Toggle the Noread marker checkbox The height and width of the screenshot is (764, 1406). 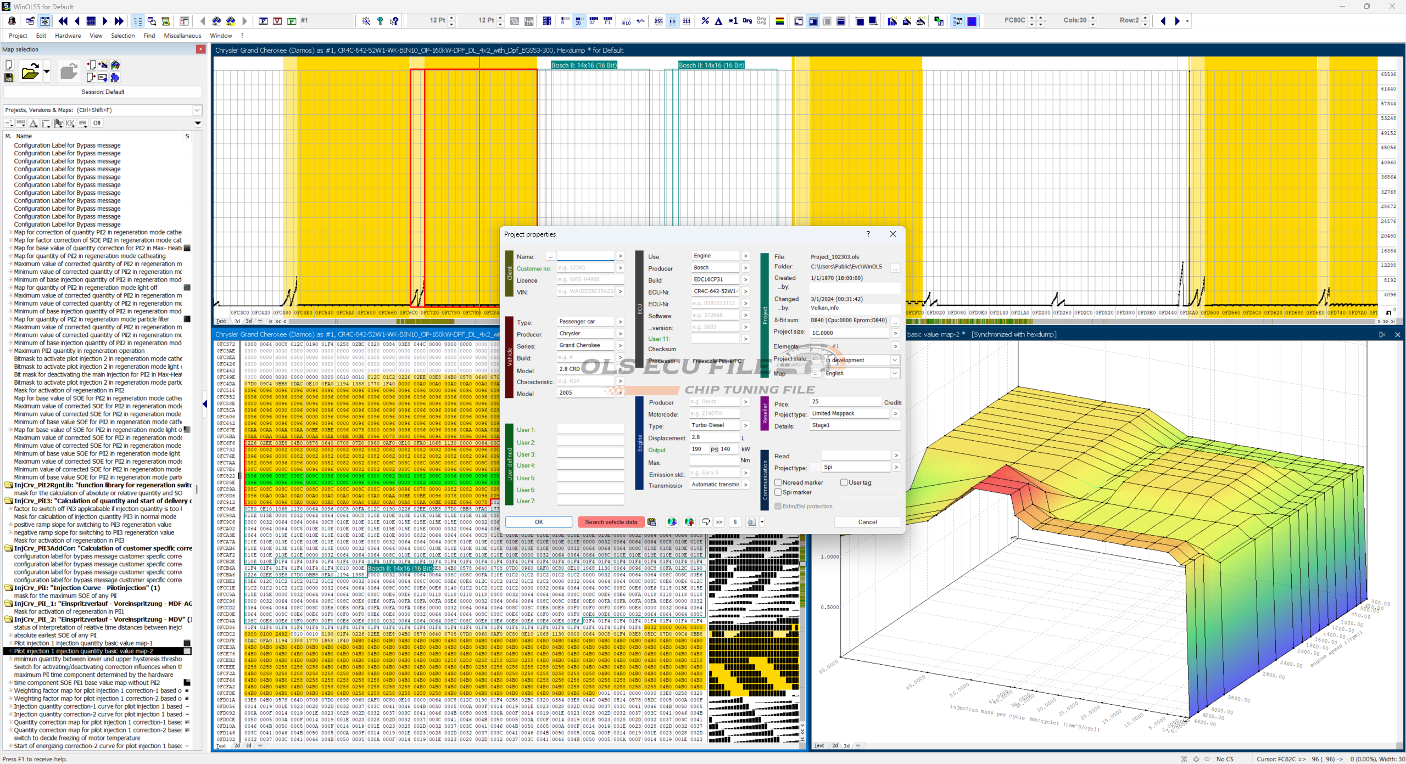778,482
